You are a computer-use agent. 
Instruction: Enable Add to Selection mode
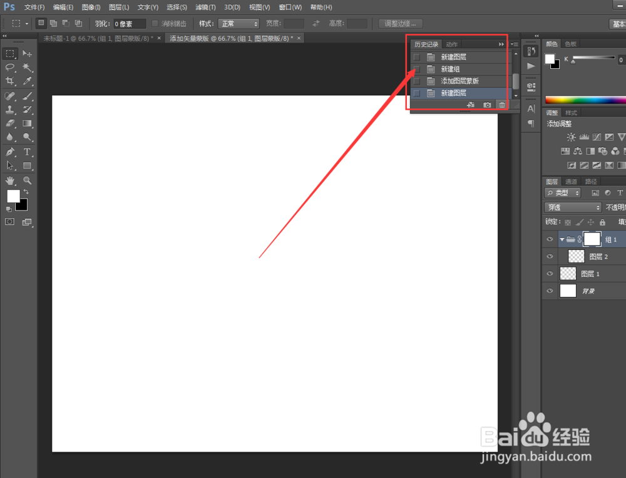pos(53,23)
